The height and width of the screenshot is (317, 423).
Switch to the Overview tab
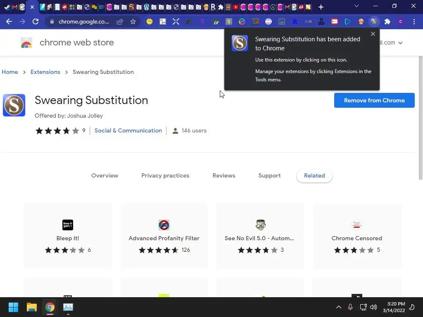pos(105,175)
